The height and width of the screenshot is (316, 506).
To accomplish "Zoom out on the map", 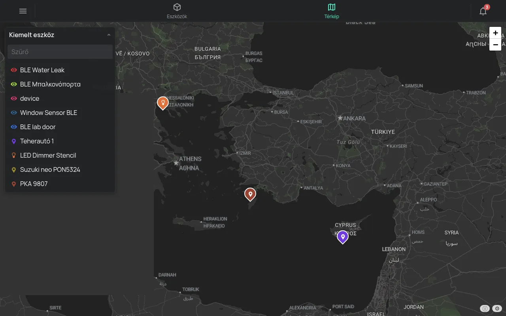I will tap(495, 45).
